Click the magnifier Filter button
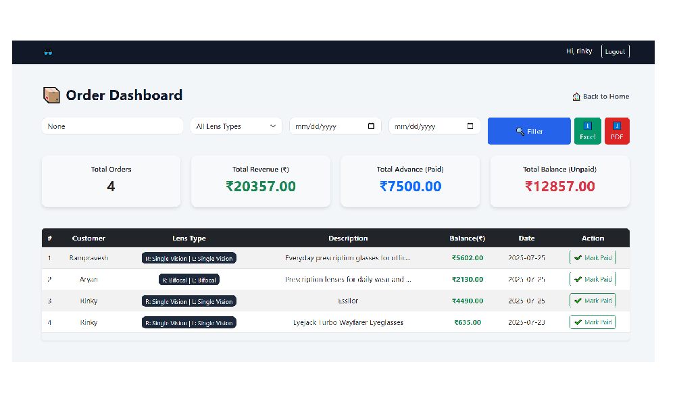 (529, 131)
